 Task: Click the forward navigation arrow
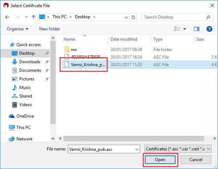[x=17, y=17]
